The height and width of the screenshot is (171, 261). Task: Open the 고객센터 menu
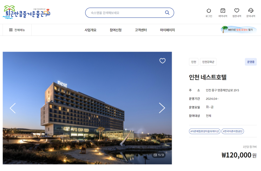(x=141, y=30)
